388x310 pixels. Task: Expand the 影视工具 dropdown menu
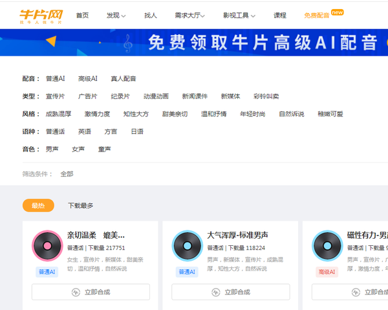pyautogui.click(x=239, y=16)
